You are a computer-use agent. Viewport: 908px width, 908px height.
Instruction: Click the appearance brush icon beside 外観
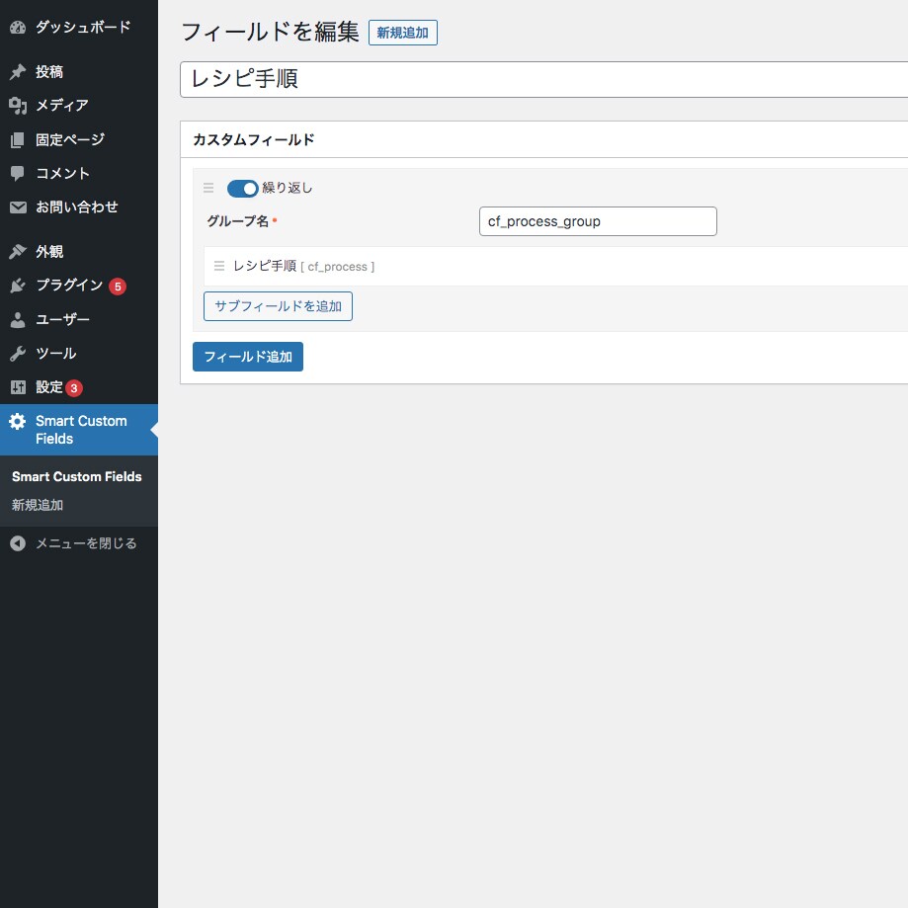tap(18, 251)
